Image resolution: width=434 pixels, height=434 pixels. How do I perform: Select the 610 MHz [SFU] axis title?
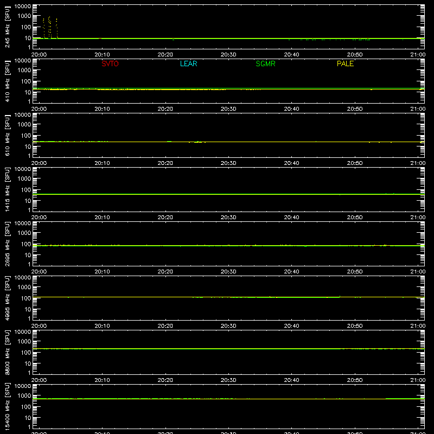click(x=7, y=135)
